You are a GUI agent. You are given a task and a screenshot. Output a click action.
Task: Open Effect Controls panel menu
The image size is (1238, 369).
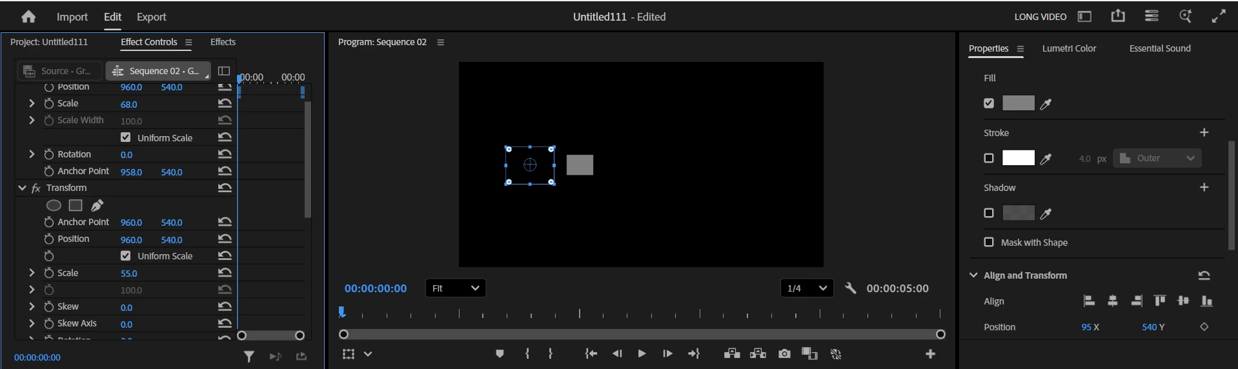188,43
